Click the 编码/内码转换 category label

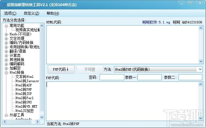click(21, 43)
